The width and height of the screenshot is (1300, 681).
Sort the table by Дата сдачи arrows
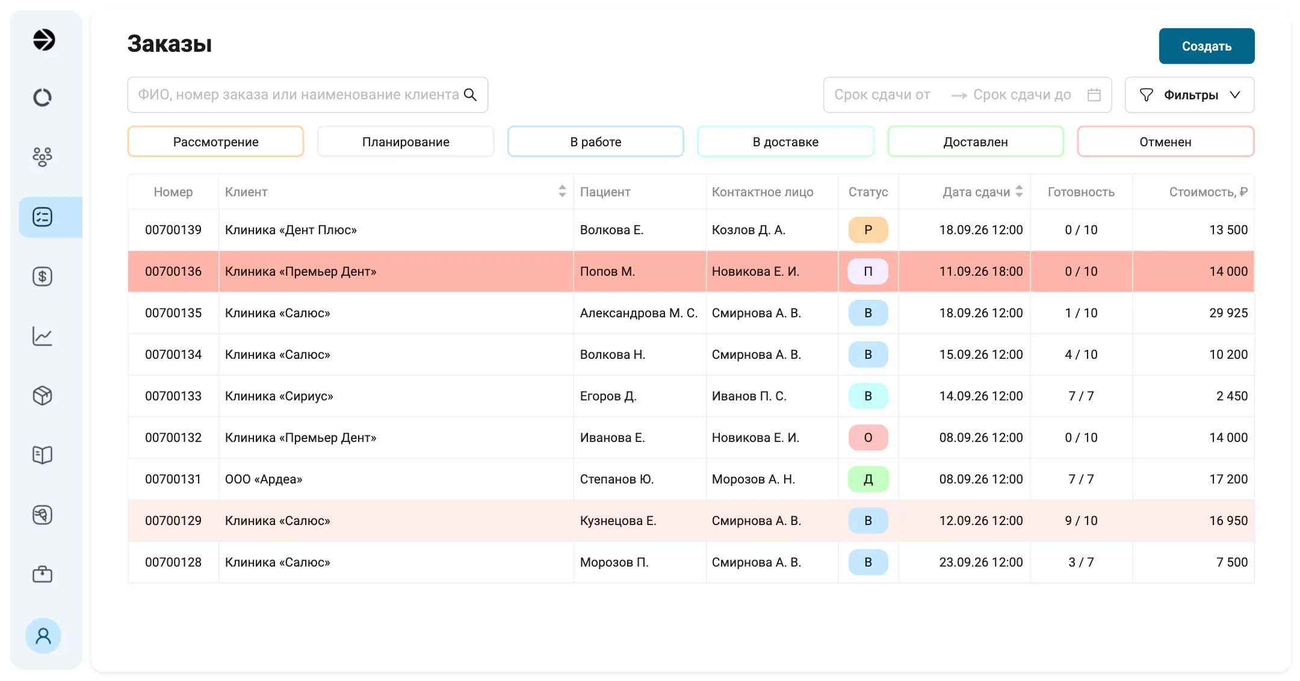coord(1019,191)
